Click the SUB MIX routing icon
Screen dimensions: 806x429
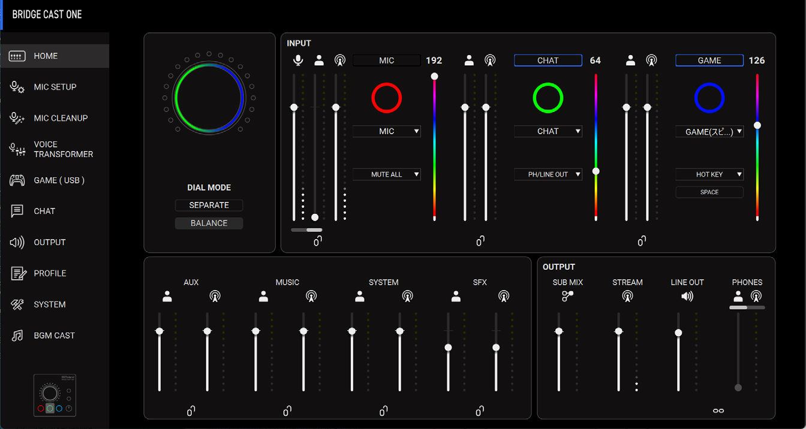567,296
